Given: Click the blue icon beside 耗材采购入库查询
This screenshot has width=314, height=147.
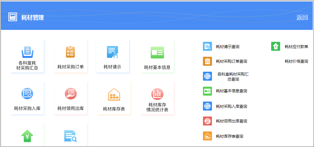Looking at the screenshot, I should 208,106.
